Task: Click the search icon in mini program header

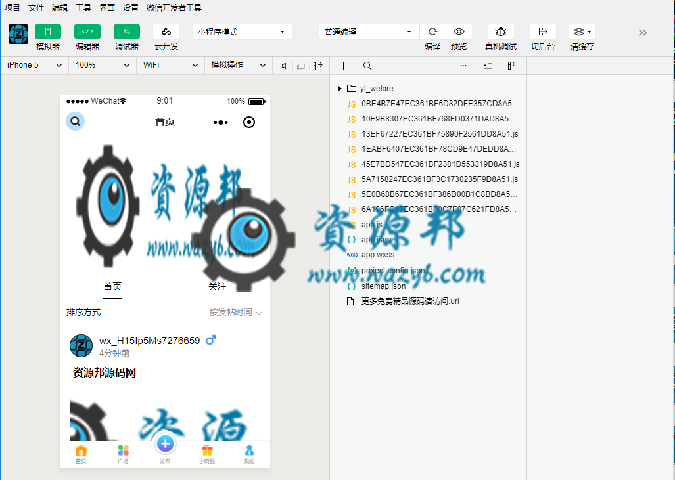Action: pyautogui.click(x=76, y=121)
